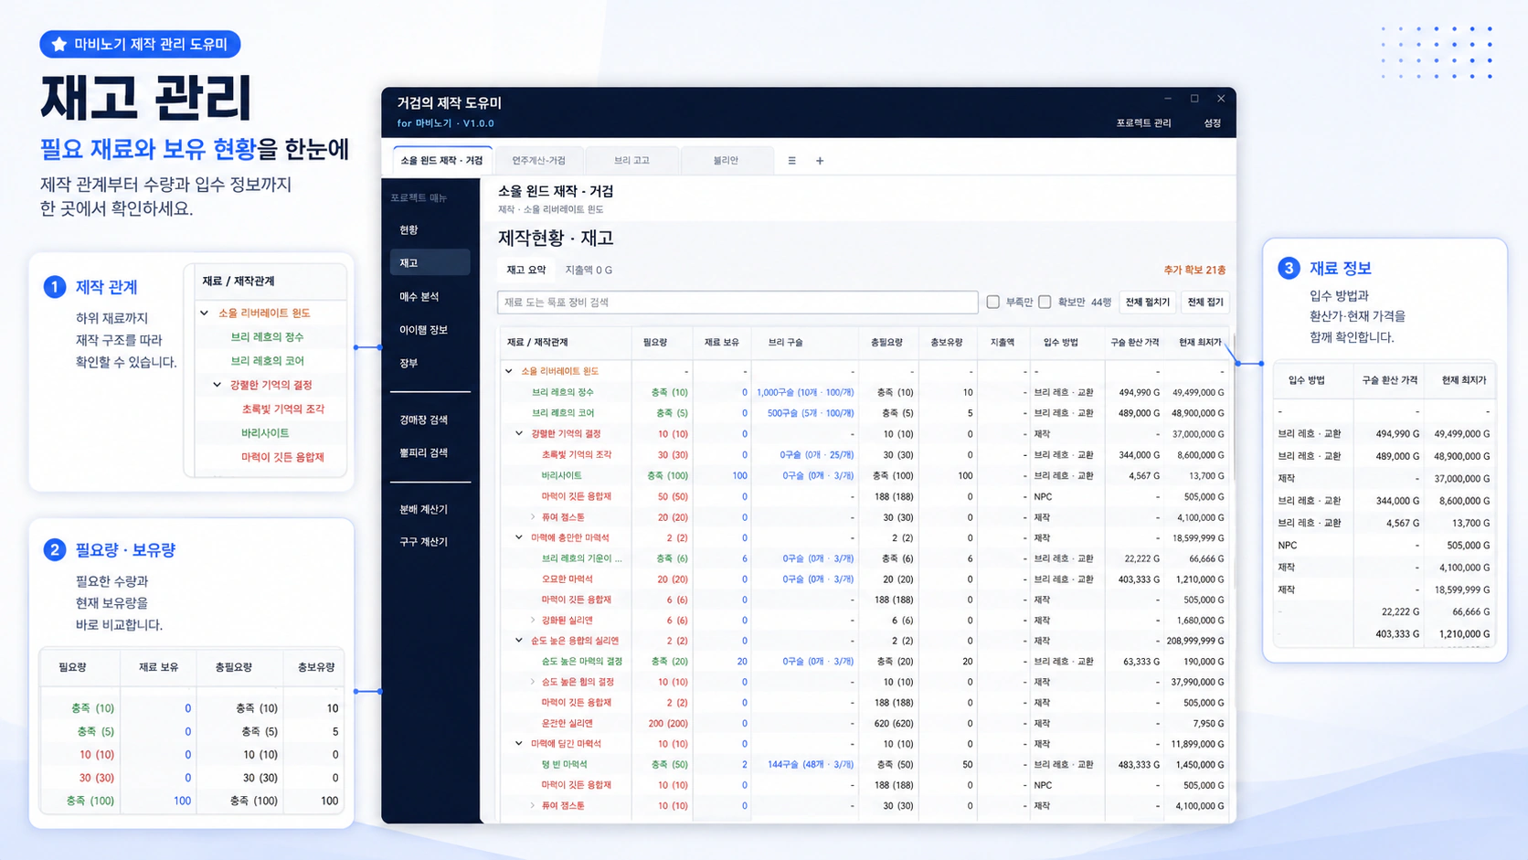Open 프로젝트 관리 in the title bar
1528x860 pixels.
click(1143, 123)
